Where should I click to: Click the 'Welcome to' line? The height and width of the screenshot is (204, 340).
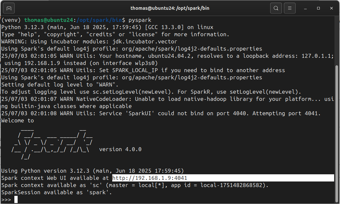(18, 120)
